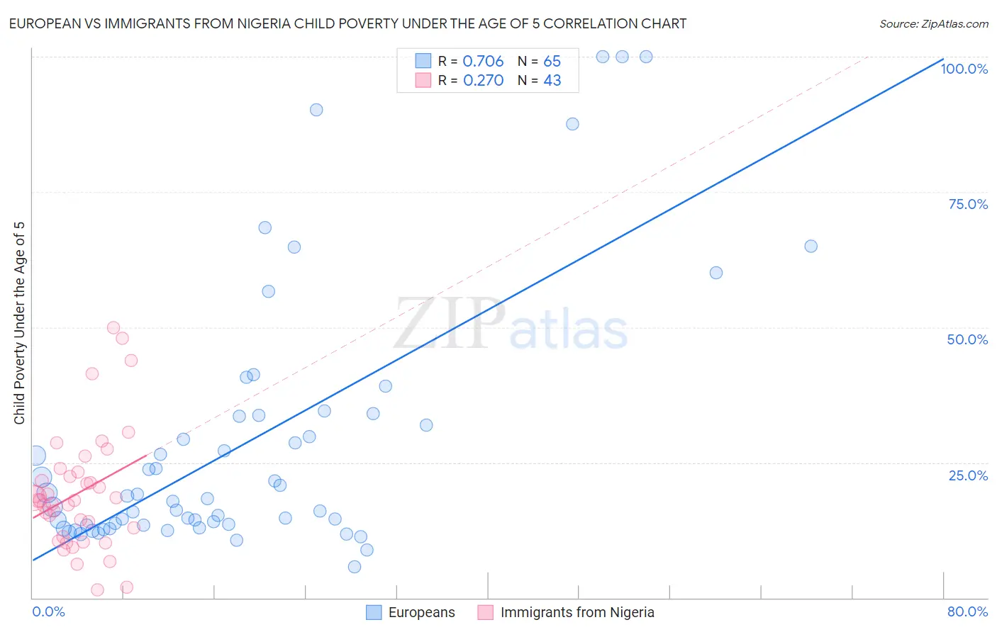Click the 80.0% x-axis label
This screenshot has width=997, height=632.
[x=967, y=611]
